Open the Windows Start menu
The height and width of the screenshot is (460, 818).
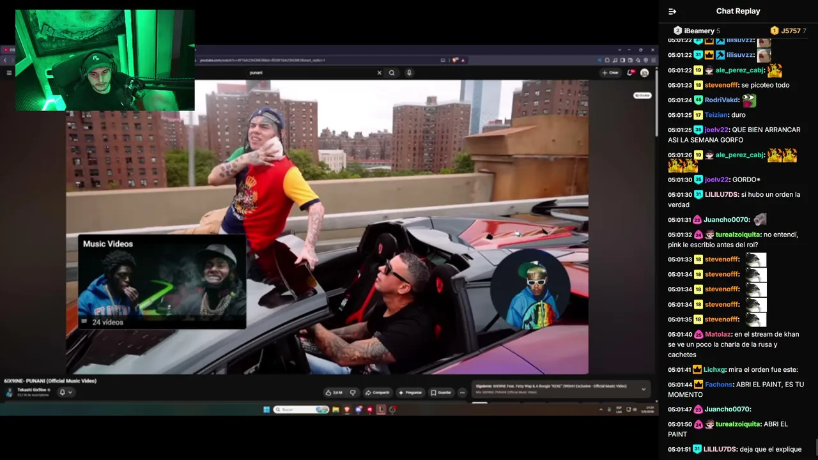point(266,410)
